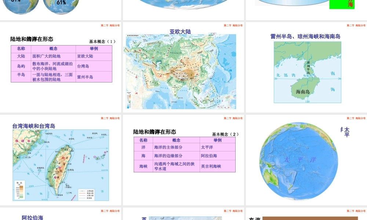Open the Pacific Ocean globe slide

click(306, 160)
